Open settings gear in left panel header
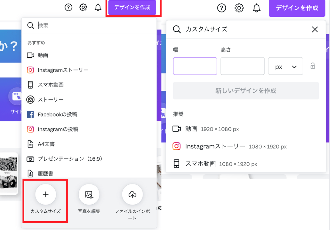Screen dimensions: 330x230 (83, 7)
